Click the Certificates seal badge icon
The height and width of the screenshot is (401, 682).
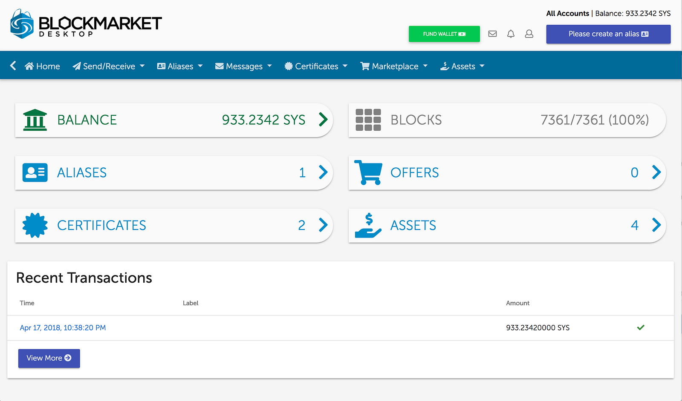pyautogui.click(x=35, y=225)
